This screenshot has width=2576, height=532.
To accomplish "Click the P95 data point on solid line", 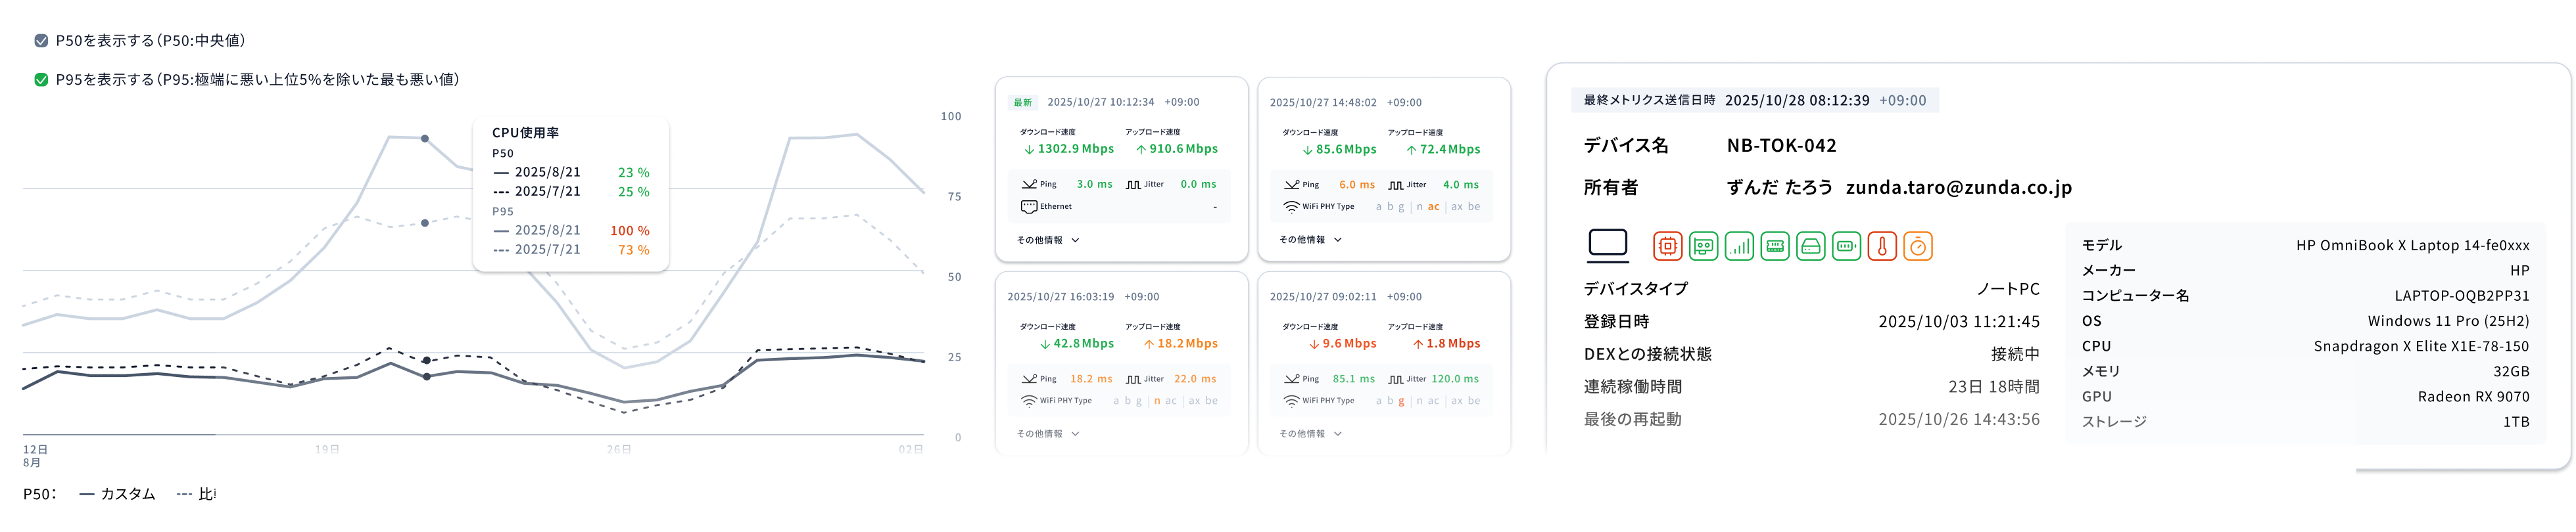I will click(x=425, y=138).
